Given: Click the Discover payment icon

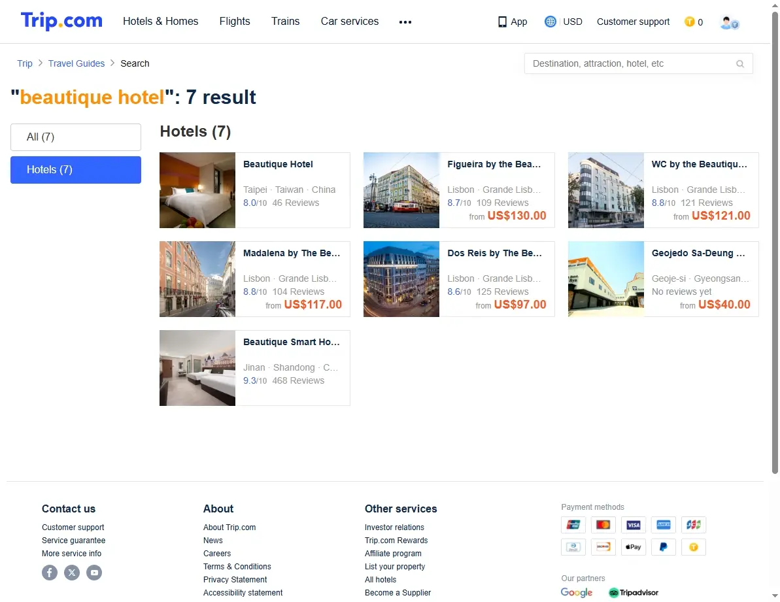Looking at the screenshot, I should 603,547.
